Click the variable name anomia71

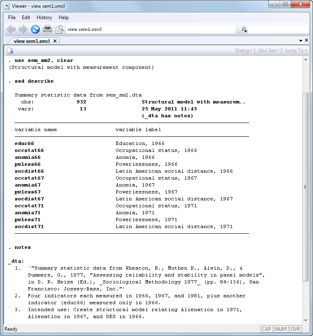click(28, 213)
